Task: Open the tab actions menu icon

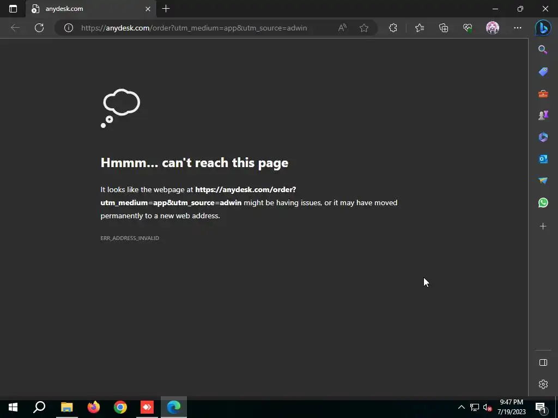Action: tap(13, 9)
